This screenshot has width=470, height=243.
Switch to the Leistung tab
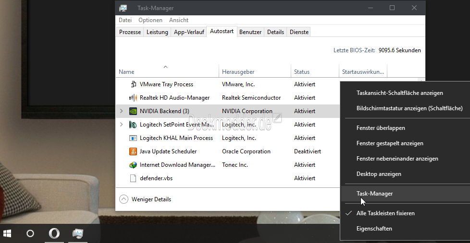[157, 32]
